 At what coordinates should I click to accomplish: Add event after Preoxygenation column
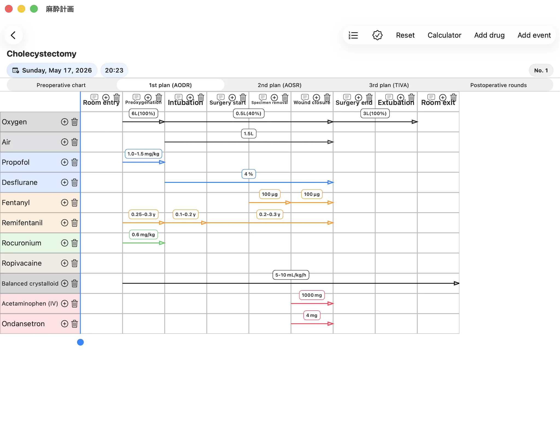(148, 98)
